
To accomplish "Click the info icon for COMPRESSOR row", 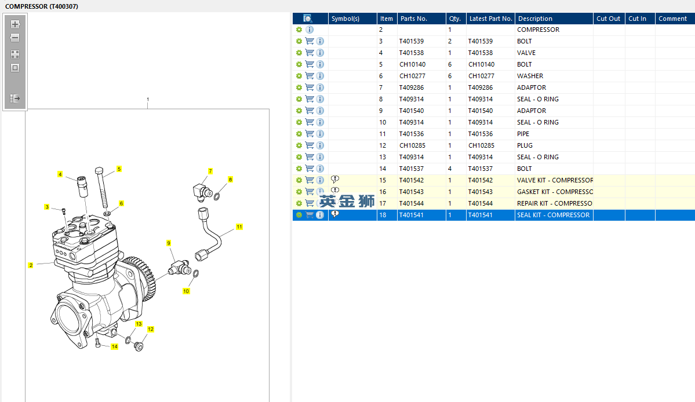I will click(310, 30).
